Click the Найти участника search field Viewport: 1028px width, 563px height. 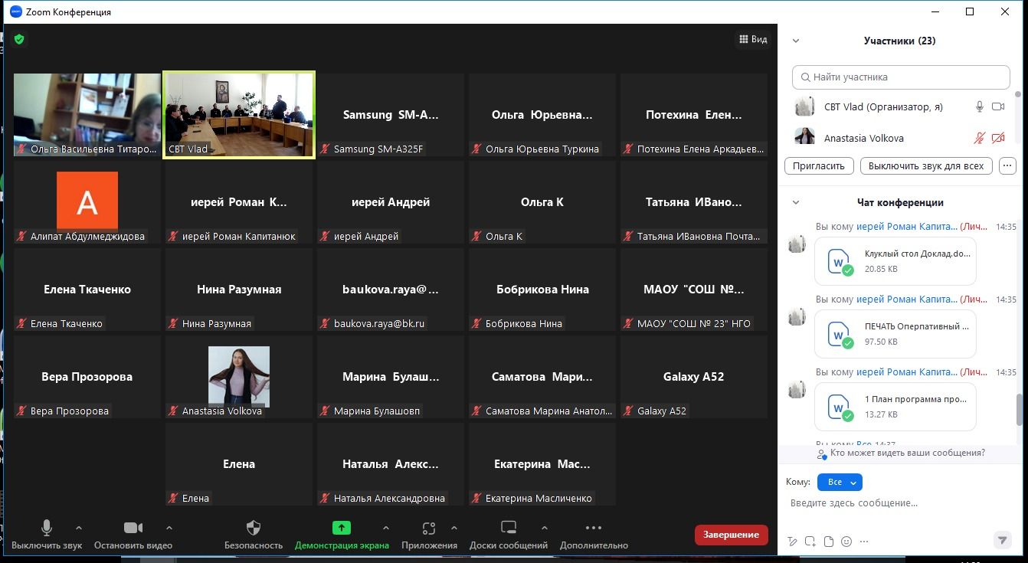coord(901,77)
